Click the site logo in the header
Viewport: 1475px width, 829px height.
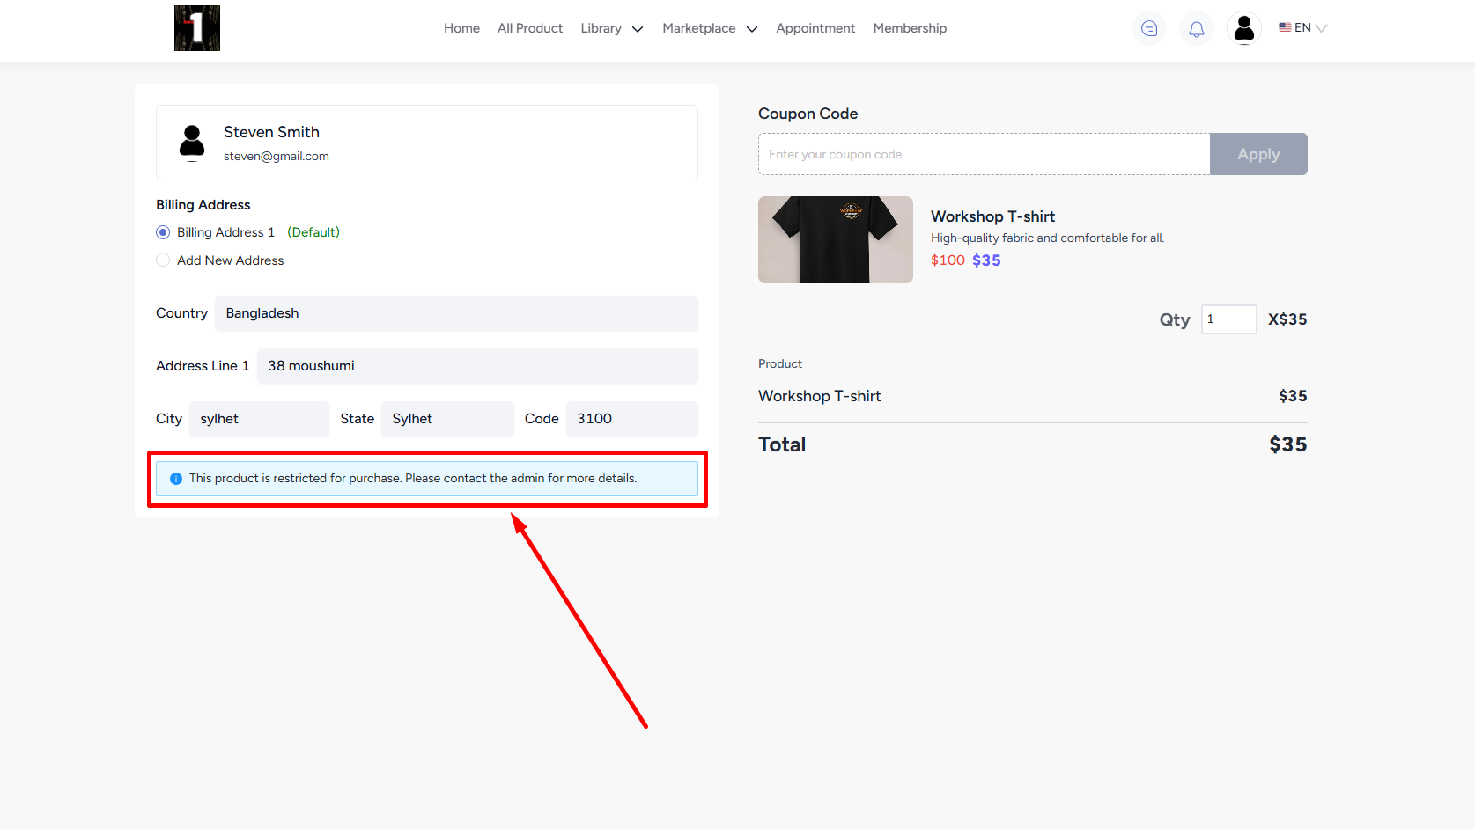[x=197, y=28]
